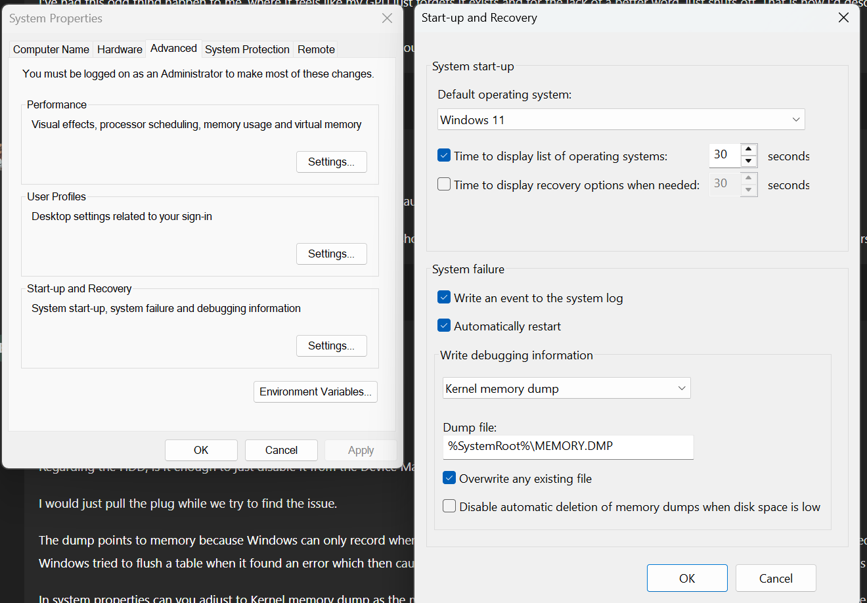
Task: Enable Time to display recovery options checkbox
Action: pos(445,185)
